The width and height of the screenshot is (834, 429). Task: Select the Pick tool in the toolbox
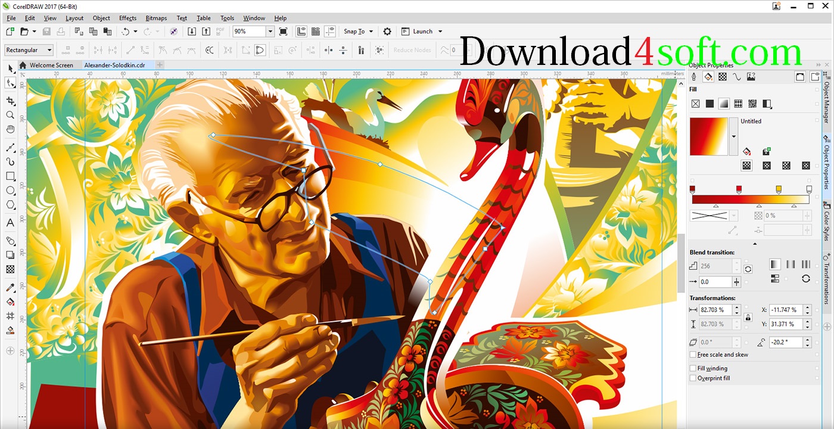tap(10, 70)
